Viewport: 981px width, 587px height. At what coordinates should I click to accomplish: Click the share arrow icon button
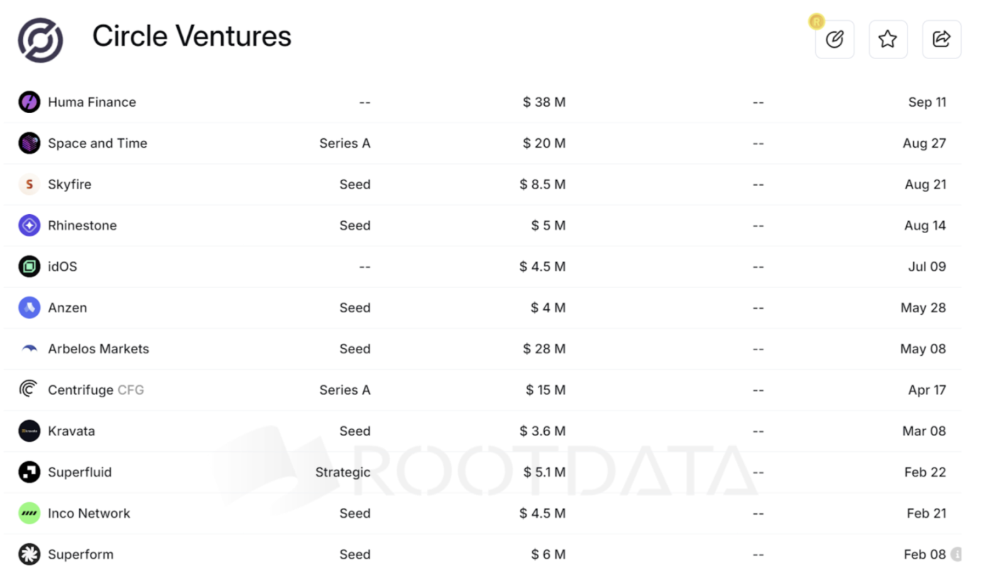tap(941, 40)
